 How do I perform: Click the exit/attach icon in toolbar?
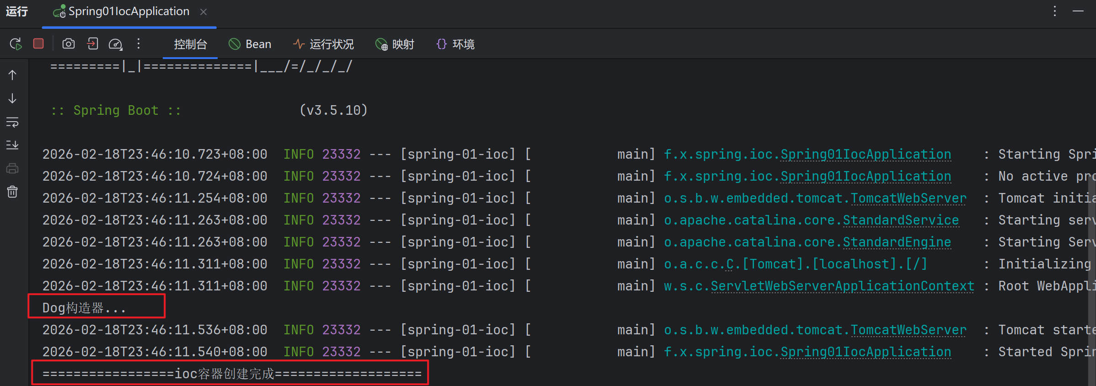pyautogui.click(x=92, y=44)
